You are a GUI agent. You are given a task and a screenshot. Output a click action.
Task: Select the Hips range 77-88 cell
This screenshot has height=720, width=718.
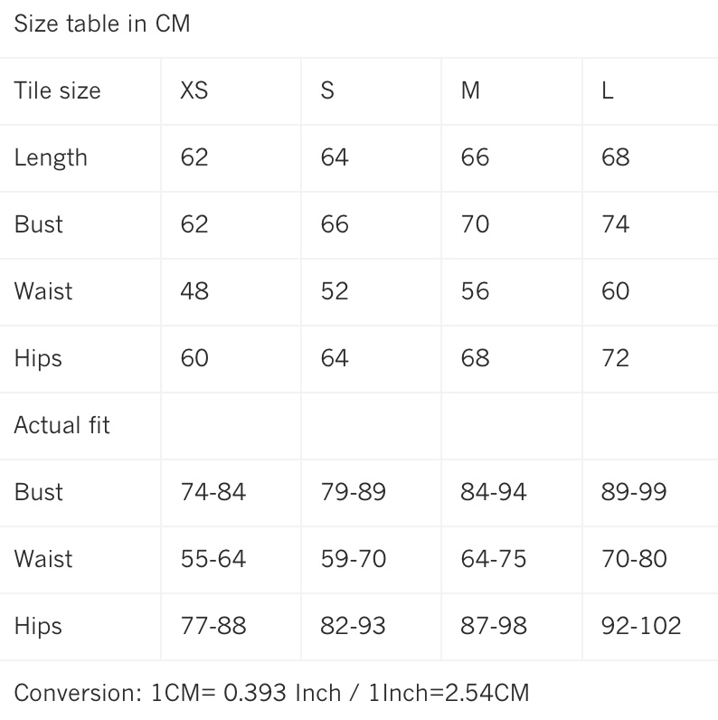[x=213, y=626]
